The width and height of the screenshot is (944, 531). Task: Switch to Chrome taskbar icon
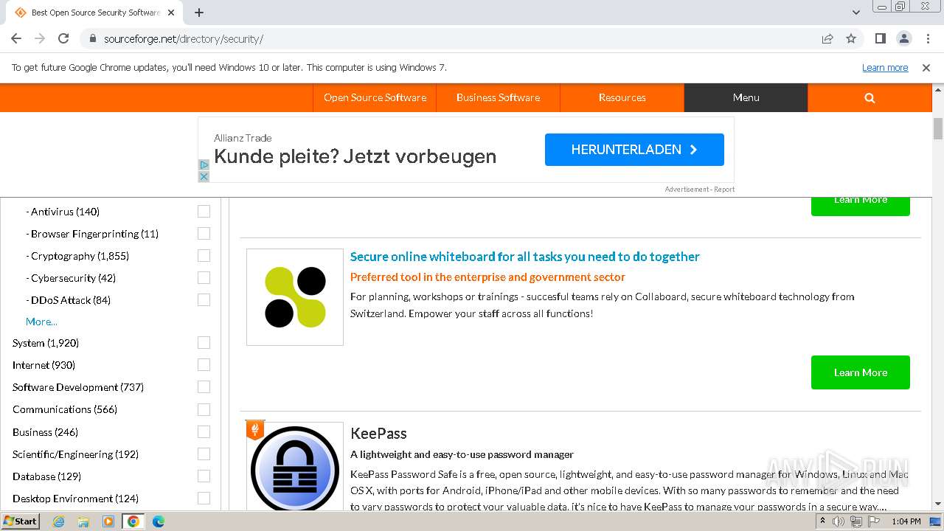(x=133, y=521)
